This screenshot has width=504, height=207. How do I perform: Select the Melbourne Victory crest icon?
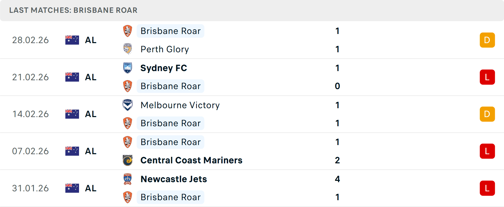pos(128,105)
